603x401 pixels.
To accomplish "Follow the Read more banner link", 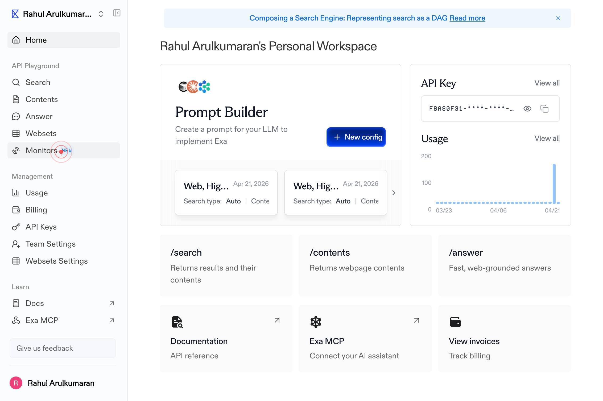I will coord(467,18).
